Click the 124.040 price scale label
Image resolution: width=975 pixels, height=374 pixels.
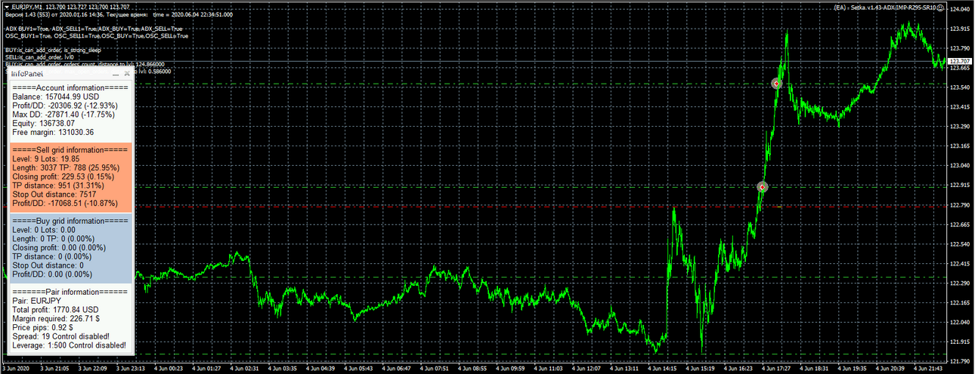tap(960, 9)
